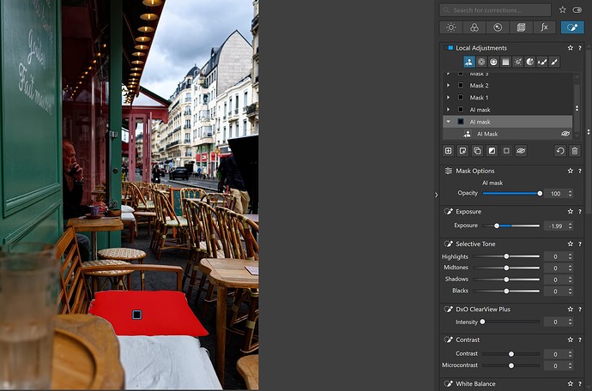592x391 pixels.
Task: Click the reset mask icon
Action: point(560,151)
